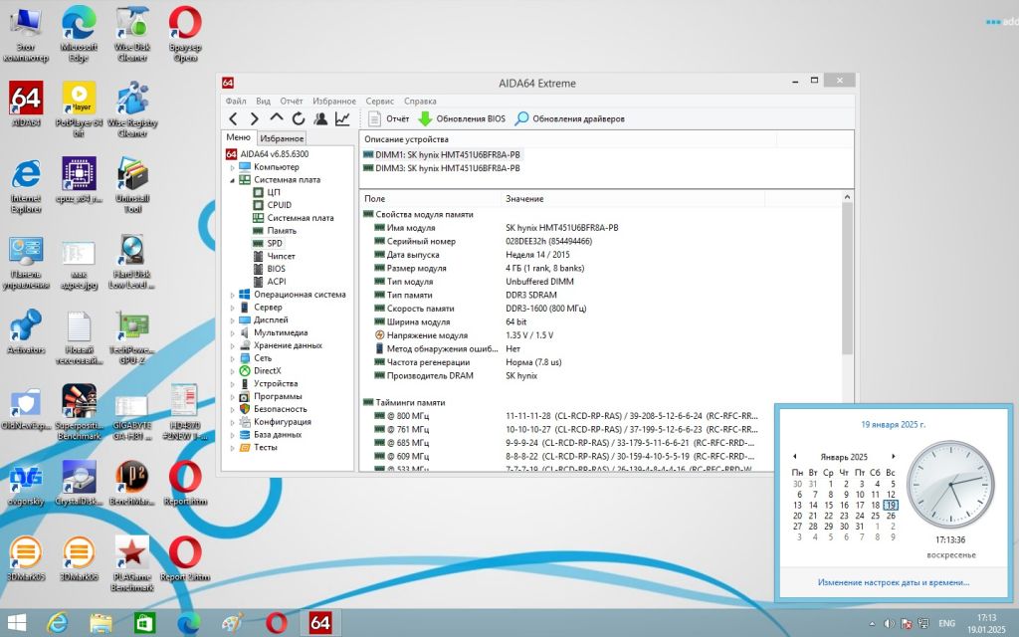Open Обновления драйверов search
Image resolution: width=1019 pixels, height=637 pixels.
(570, 119)
